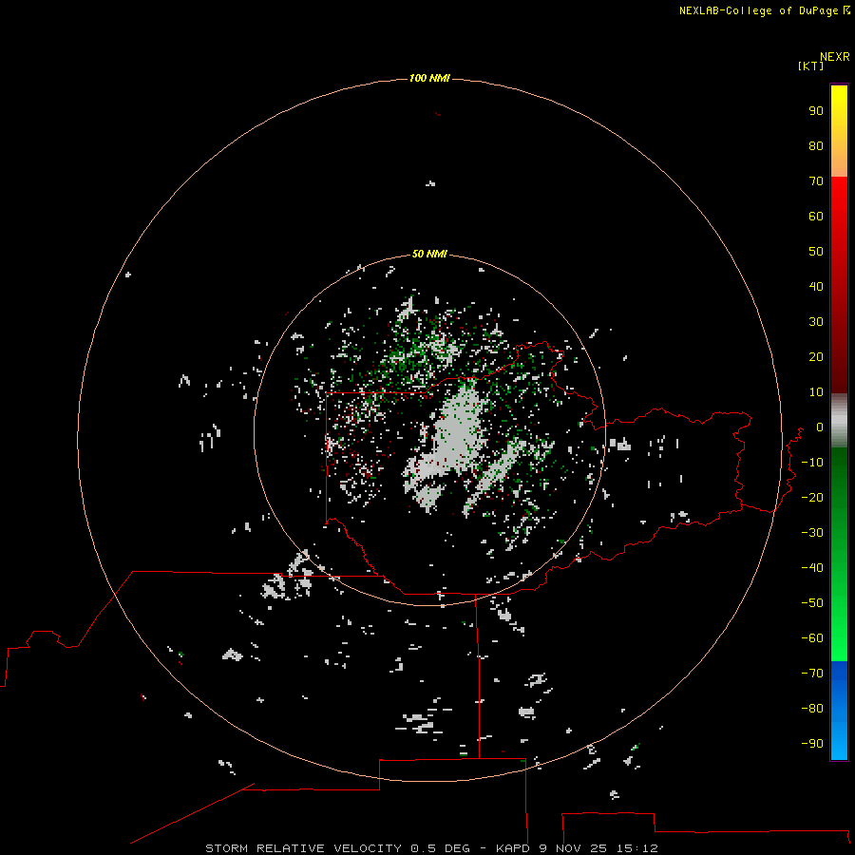The image size is (855, 855).
Task: Select the 60 value on velocity scale
Action: point(816,216)
